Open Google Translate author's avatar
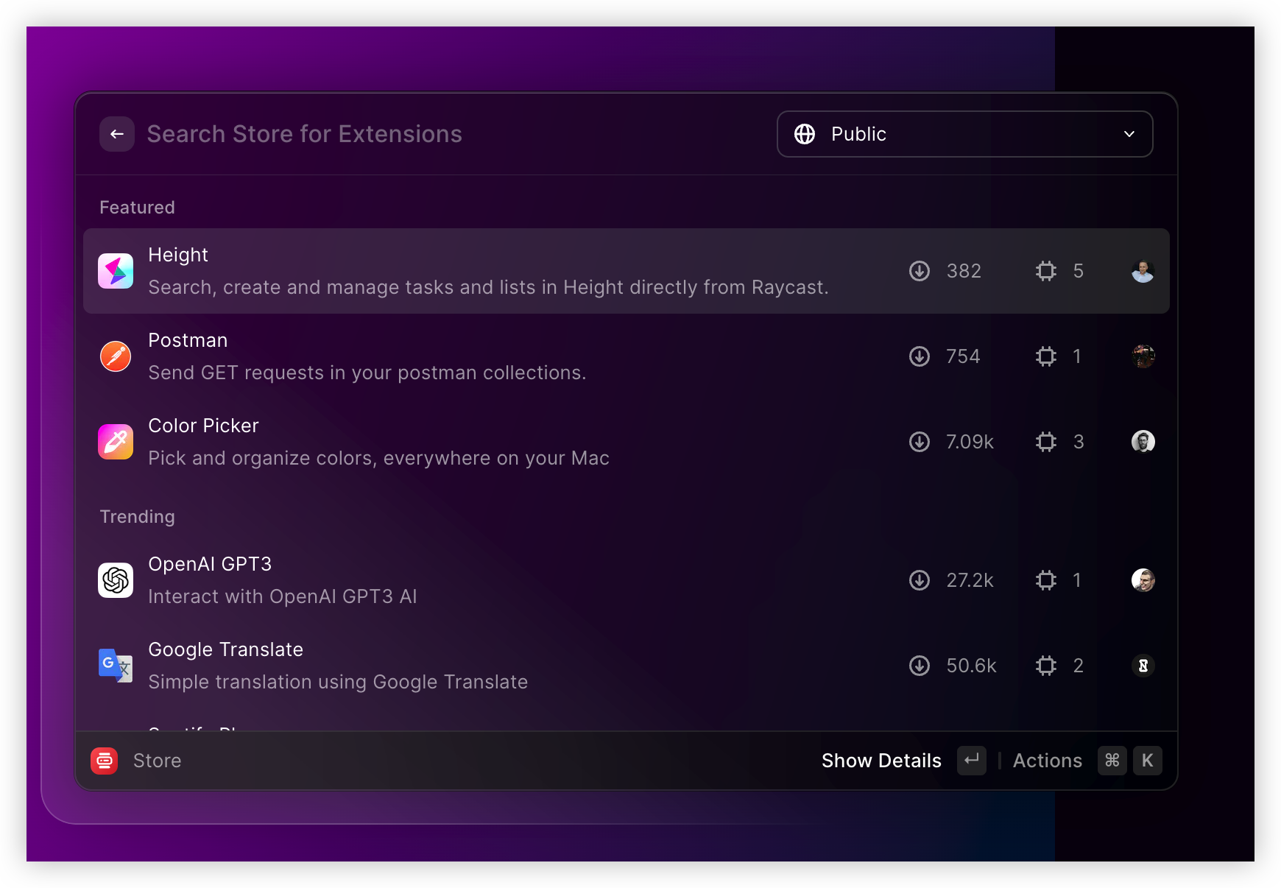 coord(1143,666)
